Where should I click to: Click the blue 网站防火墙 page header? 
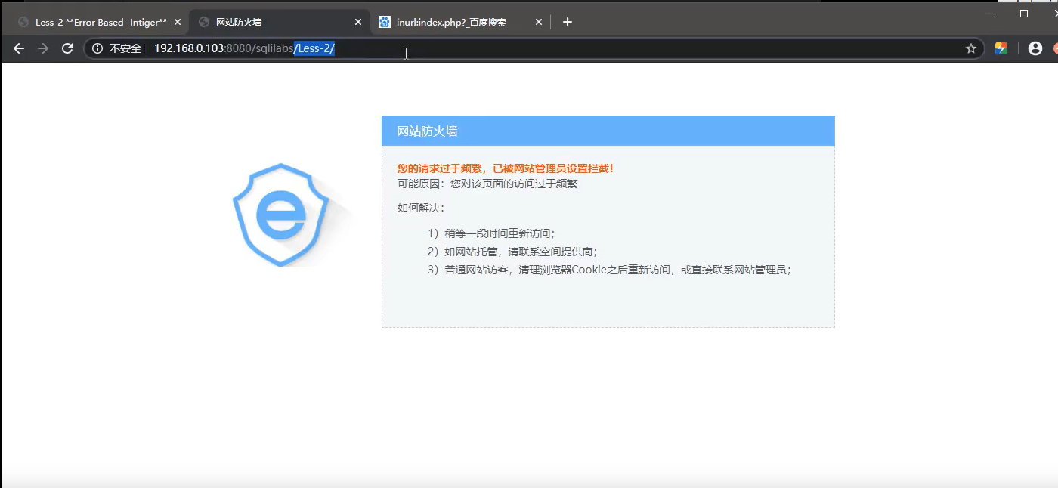pyautogui.click(x=608, y=131)
